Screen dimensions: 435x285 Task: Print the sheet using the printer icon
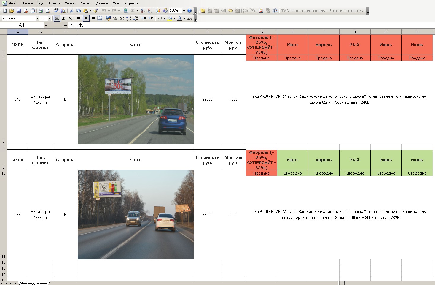point(41,11)
